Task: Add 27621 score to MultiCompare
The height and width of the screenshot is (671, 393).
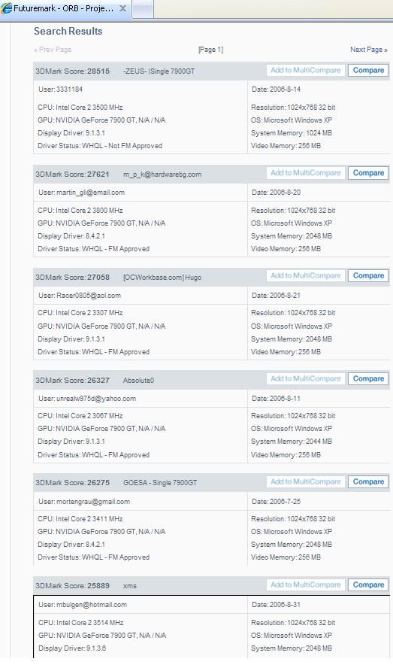Action: (x=306, y=173)
